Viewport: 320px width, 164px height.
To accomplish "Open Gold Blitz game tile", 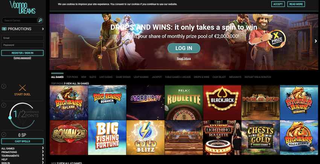I will click(145, 138).
